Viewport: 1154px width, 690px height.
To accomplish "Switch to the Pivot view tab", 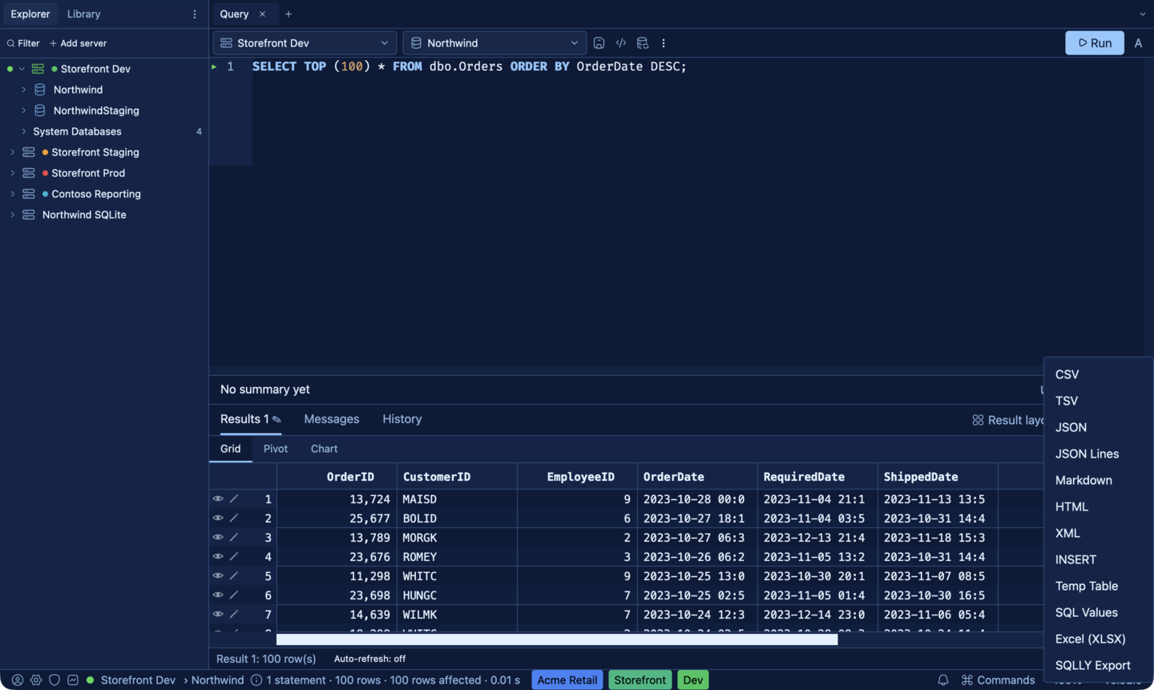I will pos(276,449).
